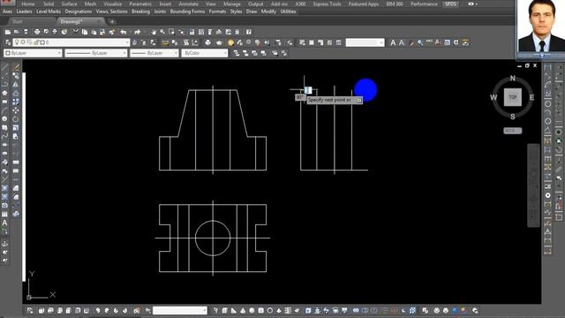Click the Redo arrow icon
Viewport: 565px width, 318px height.
[x=138, y=32]
